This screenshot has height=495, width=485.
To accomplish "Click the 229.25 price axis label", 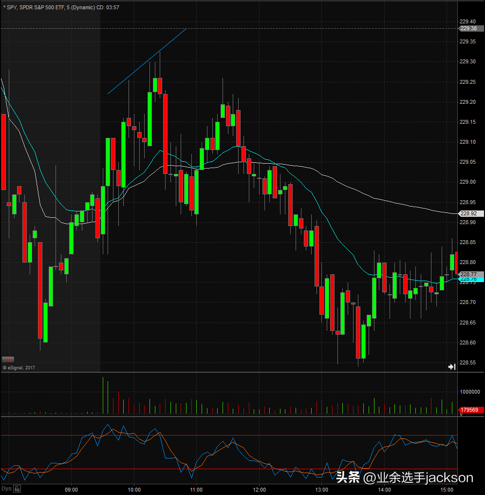I will pyautogui.click(x=467, y=82).
